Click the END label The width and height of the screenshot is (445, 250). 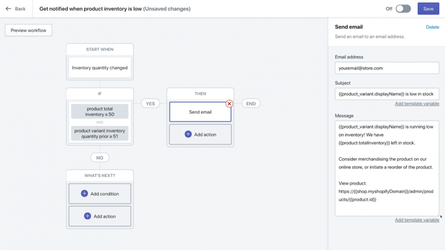tap(251, 104)
